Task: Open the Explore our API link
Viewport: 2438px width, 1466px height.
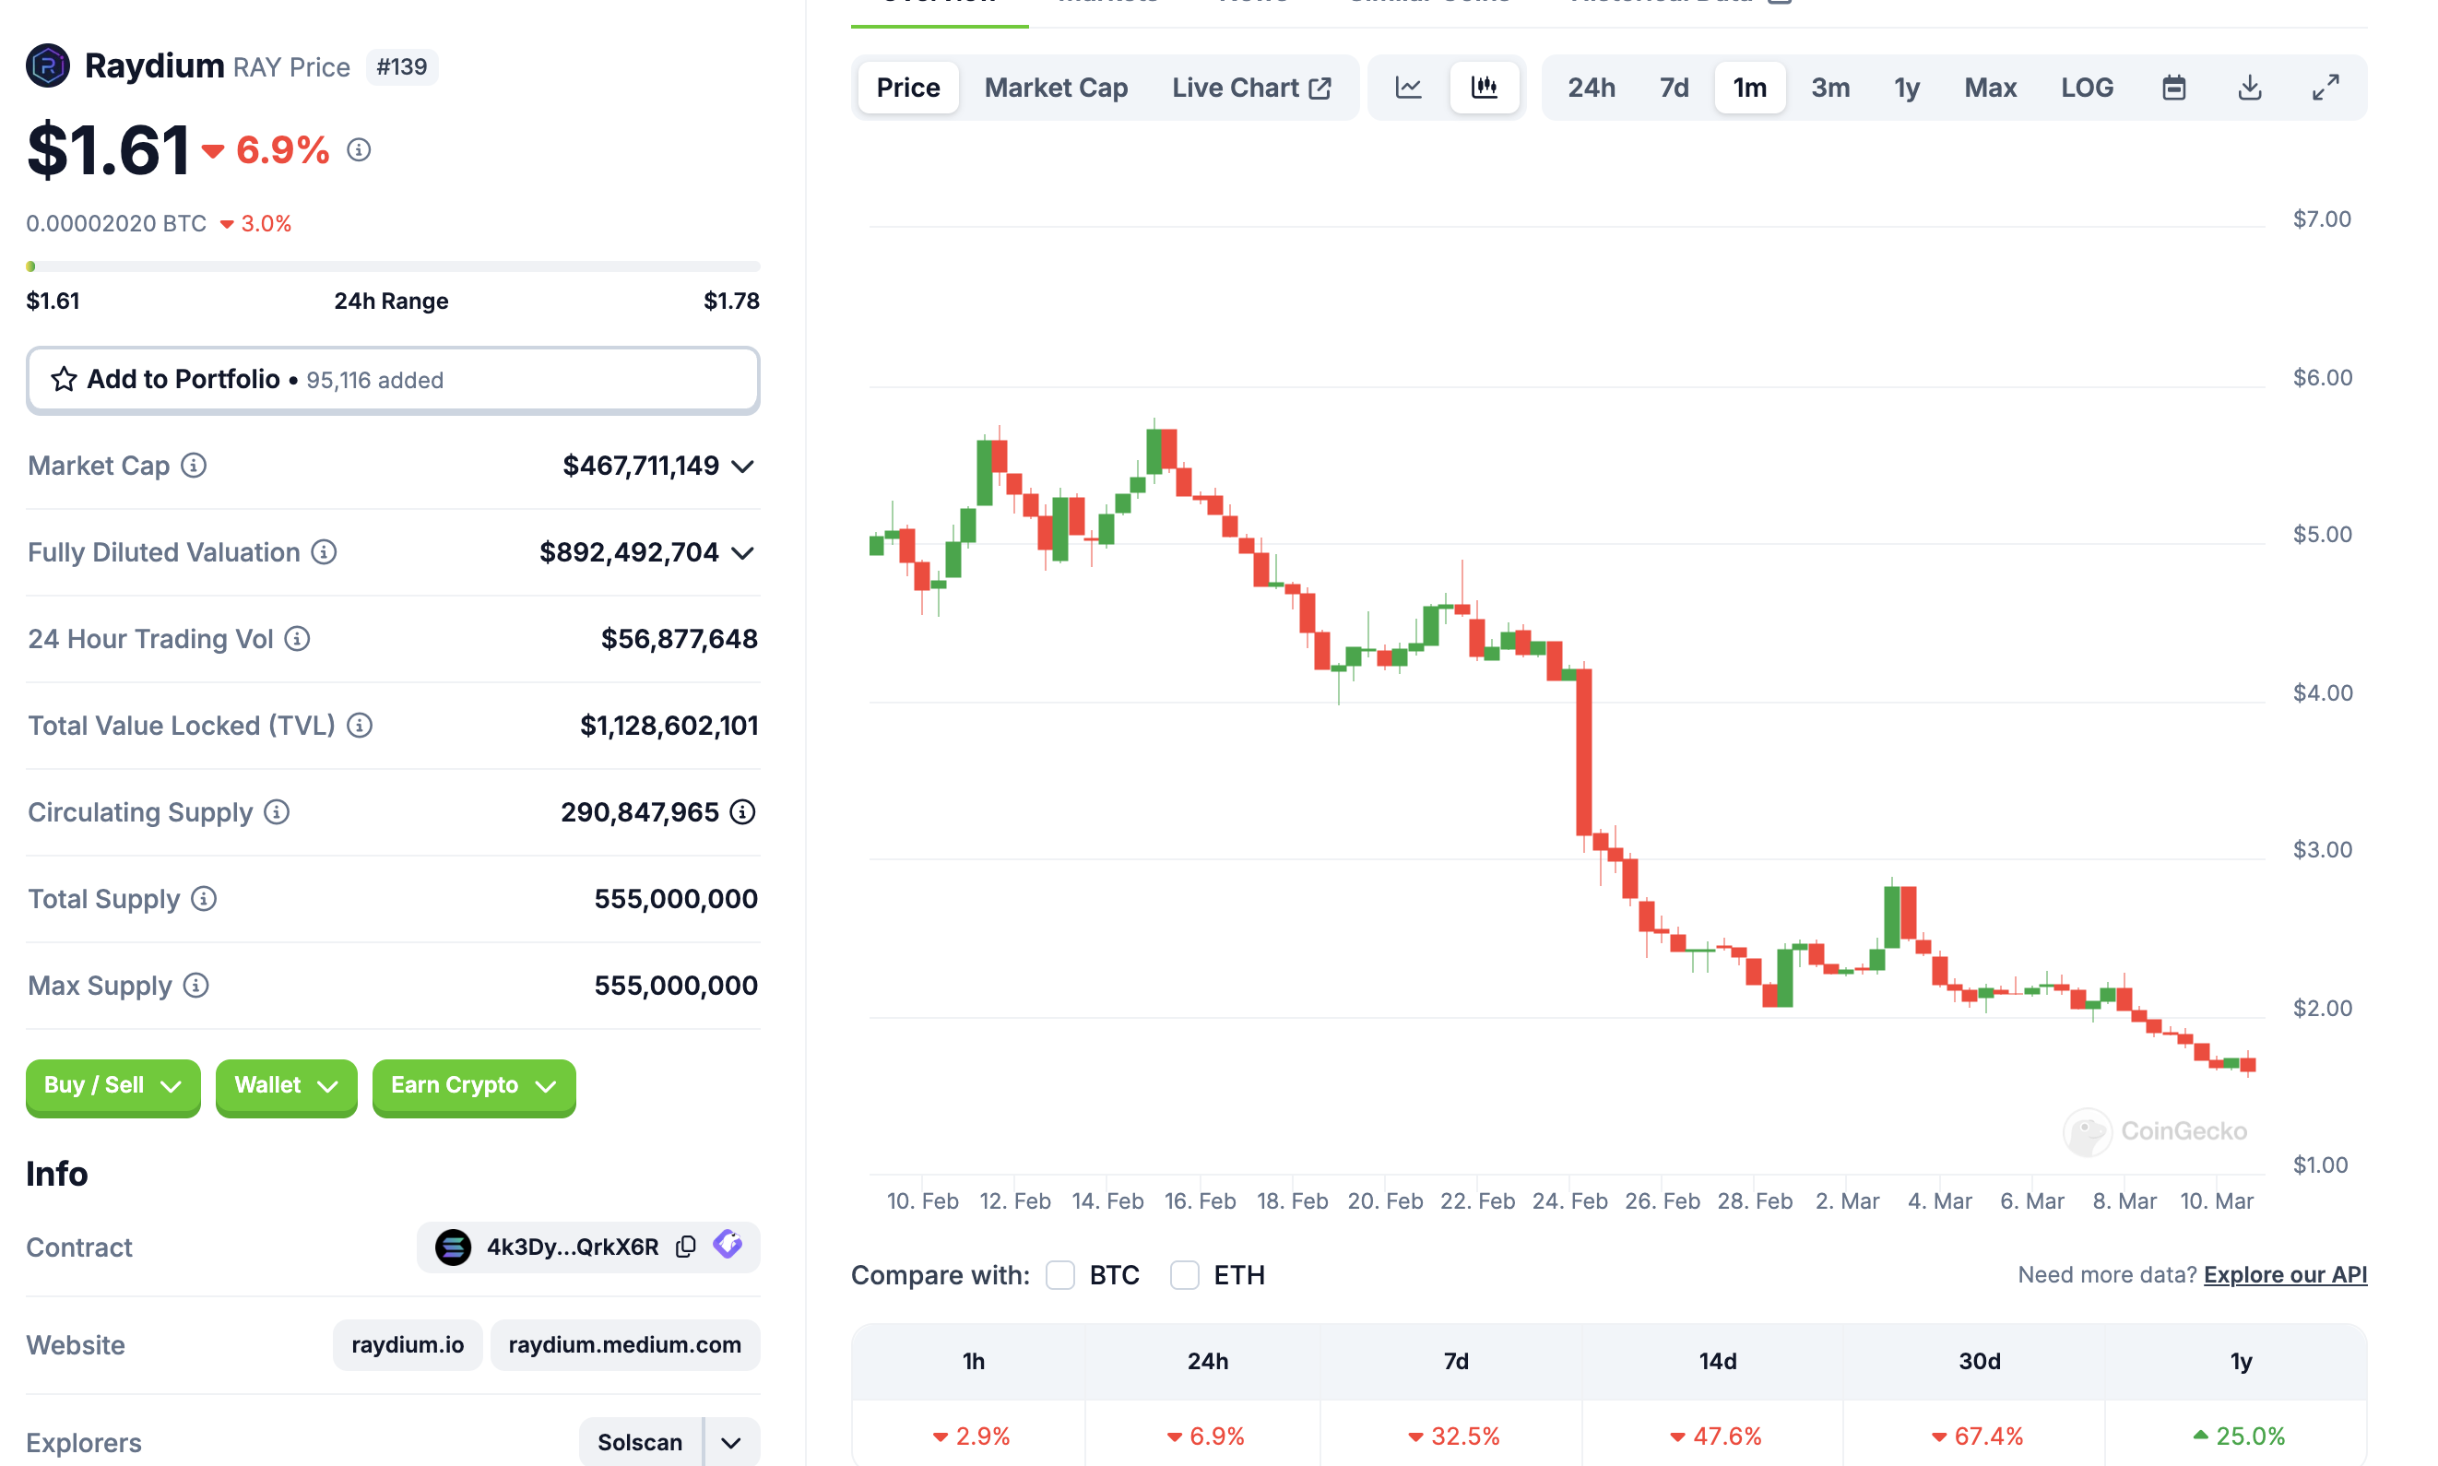Action: [2285, 1274]
